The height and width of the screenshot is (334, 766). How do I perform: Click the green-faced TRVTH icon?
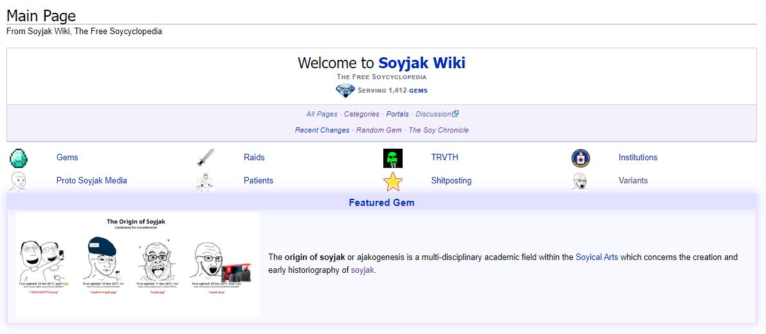click(392, 158)
